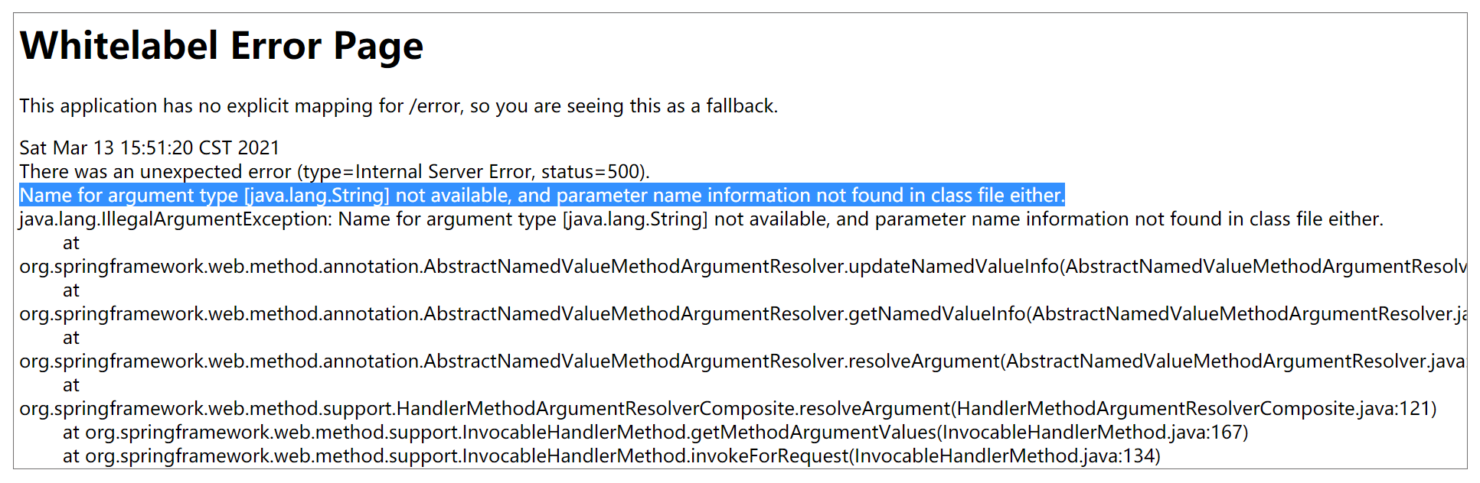Click the "/error" text in the fallback message

pos(435,106)
